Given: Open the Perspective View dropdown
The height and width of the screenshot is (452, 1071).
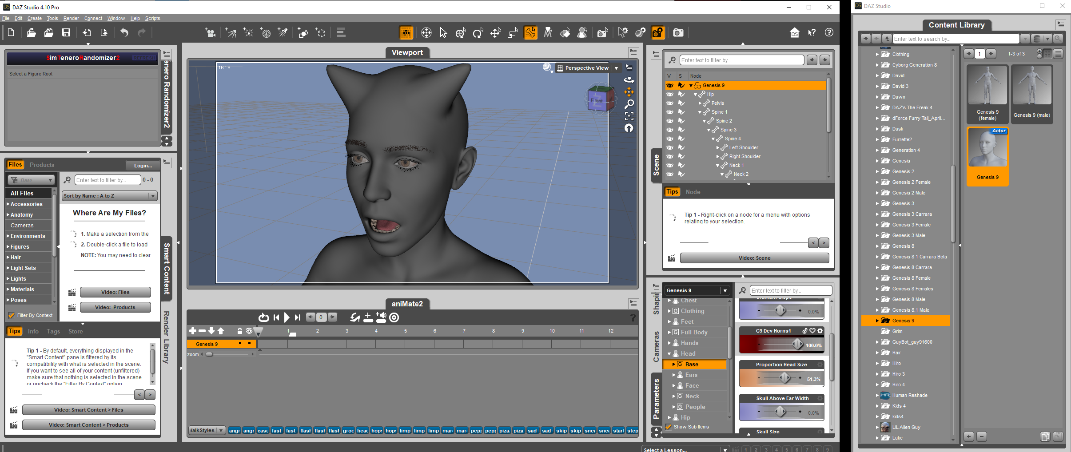Looking at the screenshot, I should [x=616, y=68].
